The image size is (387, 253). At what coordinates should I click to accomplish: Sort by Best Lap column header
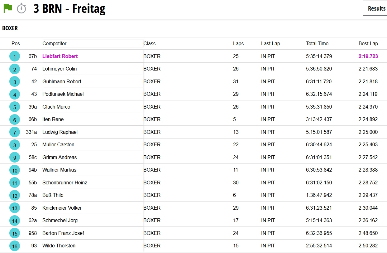(368, 44)
